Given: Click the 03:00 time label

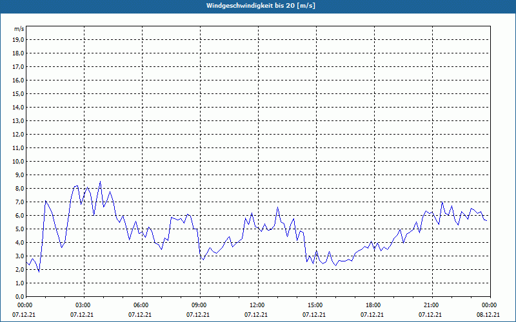Looking at the screenshot, I should [84, 305].
